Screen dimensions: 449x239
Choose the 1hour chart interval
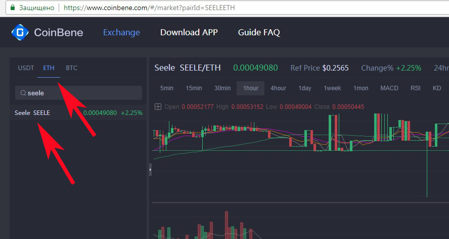coord(251,88)
